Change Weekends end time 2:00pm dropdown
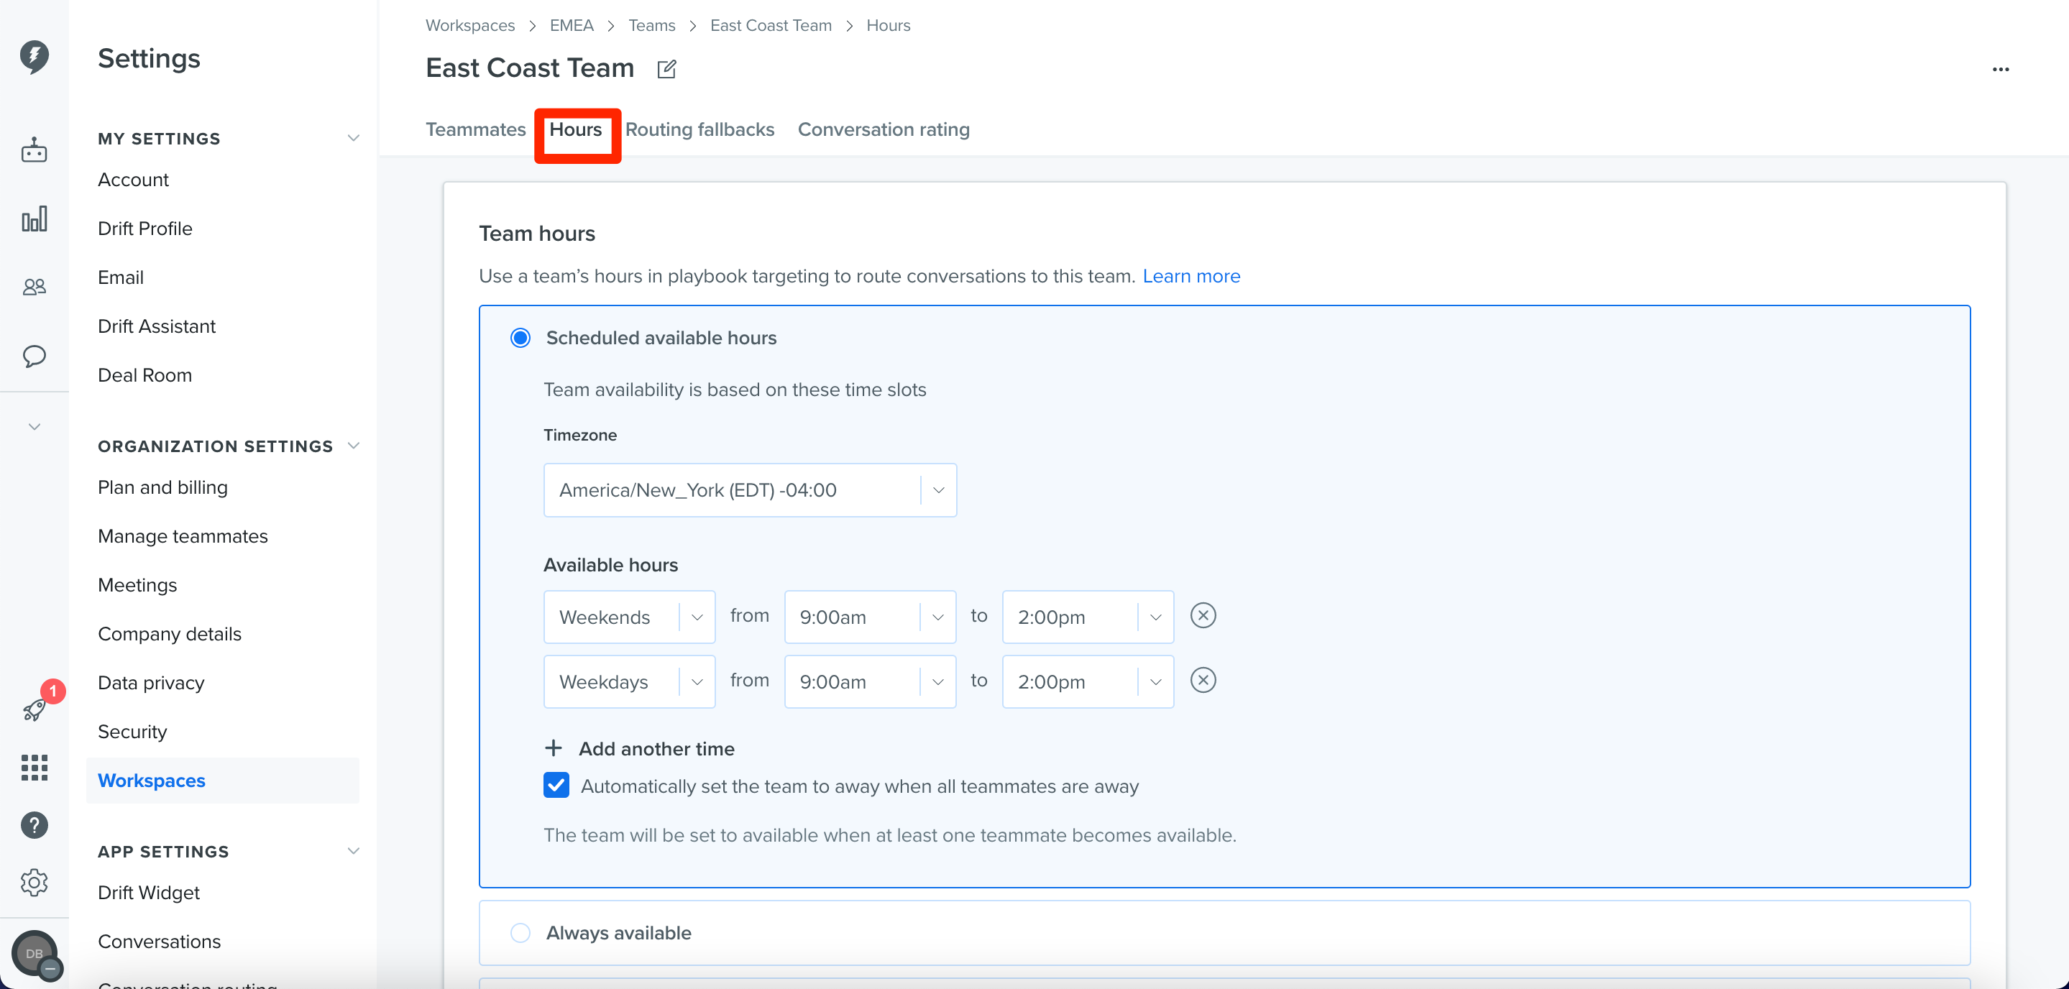2069x989 pixels. 1088,617
